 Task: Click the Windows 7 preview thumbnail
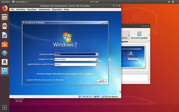pos(133,57)
